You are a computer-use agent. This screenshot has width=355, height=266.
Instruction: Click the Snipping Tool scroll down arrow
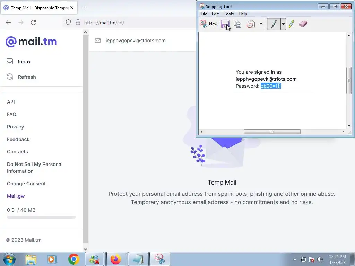point(349,126)
